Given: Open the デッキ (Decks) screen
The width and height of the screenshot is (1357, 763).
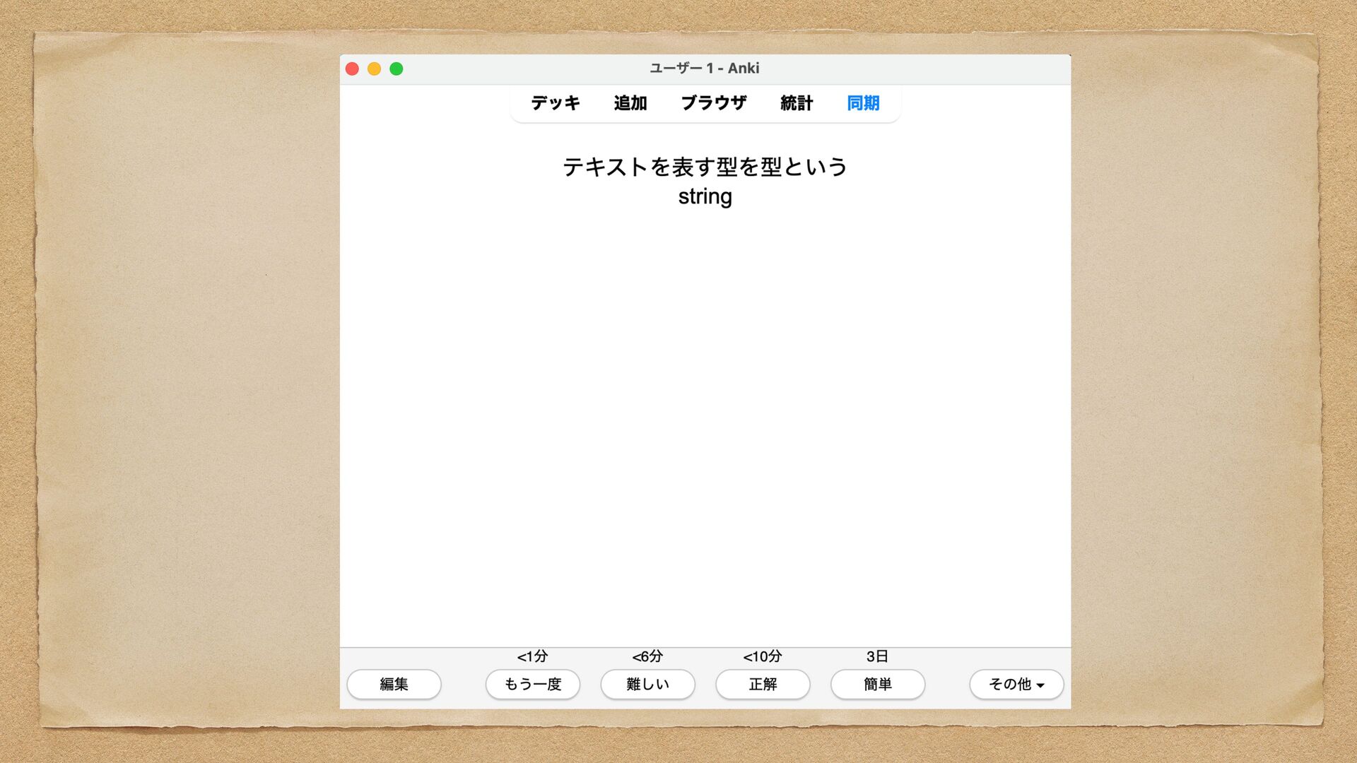Looking at the screenshot, I should pyautogui.click(x=556, y=103).
